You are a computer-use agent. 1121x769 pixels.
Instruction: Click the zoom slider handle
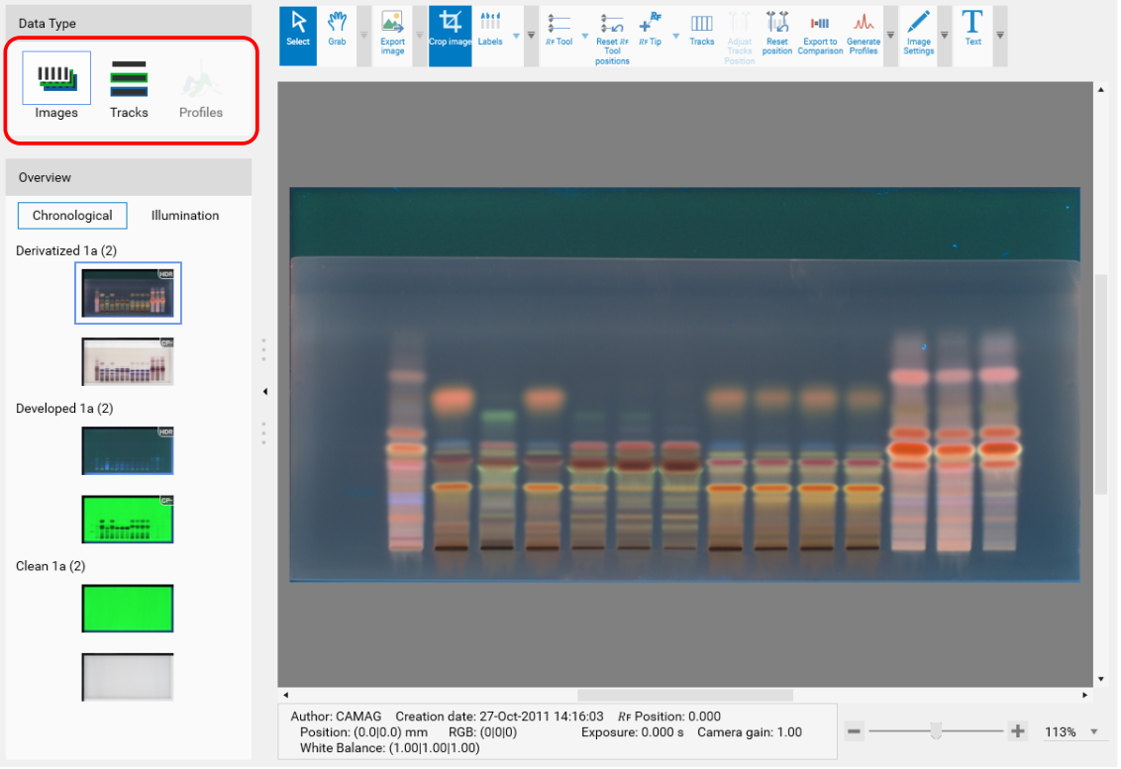point(936,731)
